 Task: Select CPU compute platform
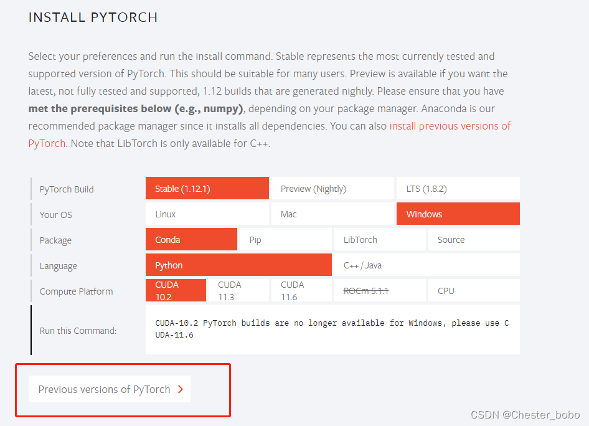[x=473, y=291]
